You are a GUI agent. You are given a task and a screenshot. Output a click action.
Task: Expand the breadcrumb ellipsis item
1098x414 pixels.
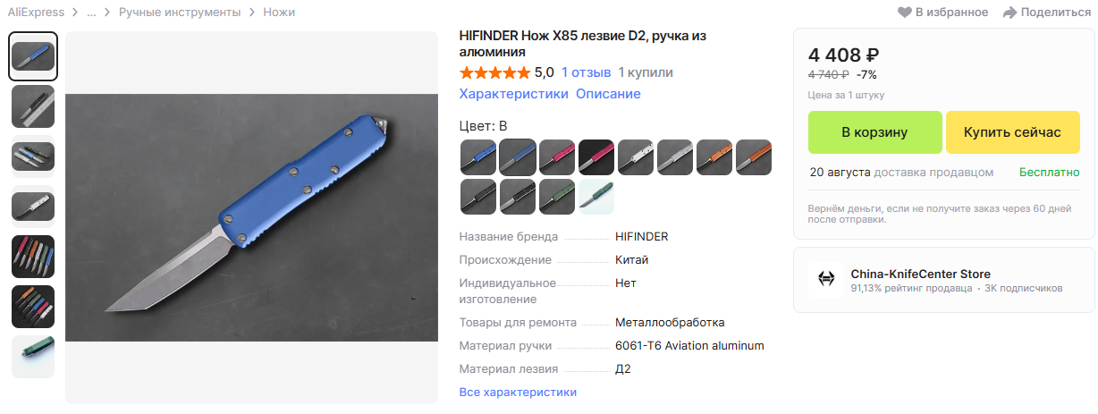[91, 13]
